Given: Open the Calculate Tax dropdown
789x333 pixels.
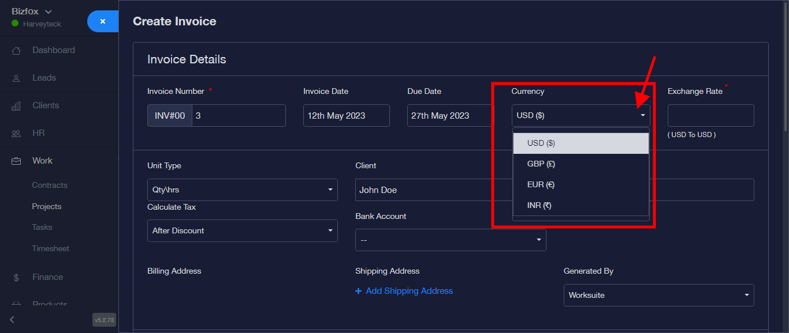Looking at the screenshot, I should (x=243, y=230).
